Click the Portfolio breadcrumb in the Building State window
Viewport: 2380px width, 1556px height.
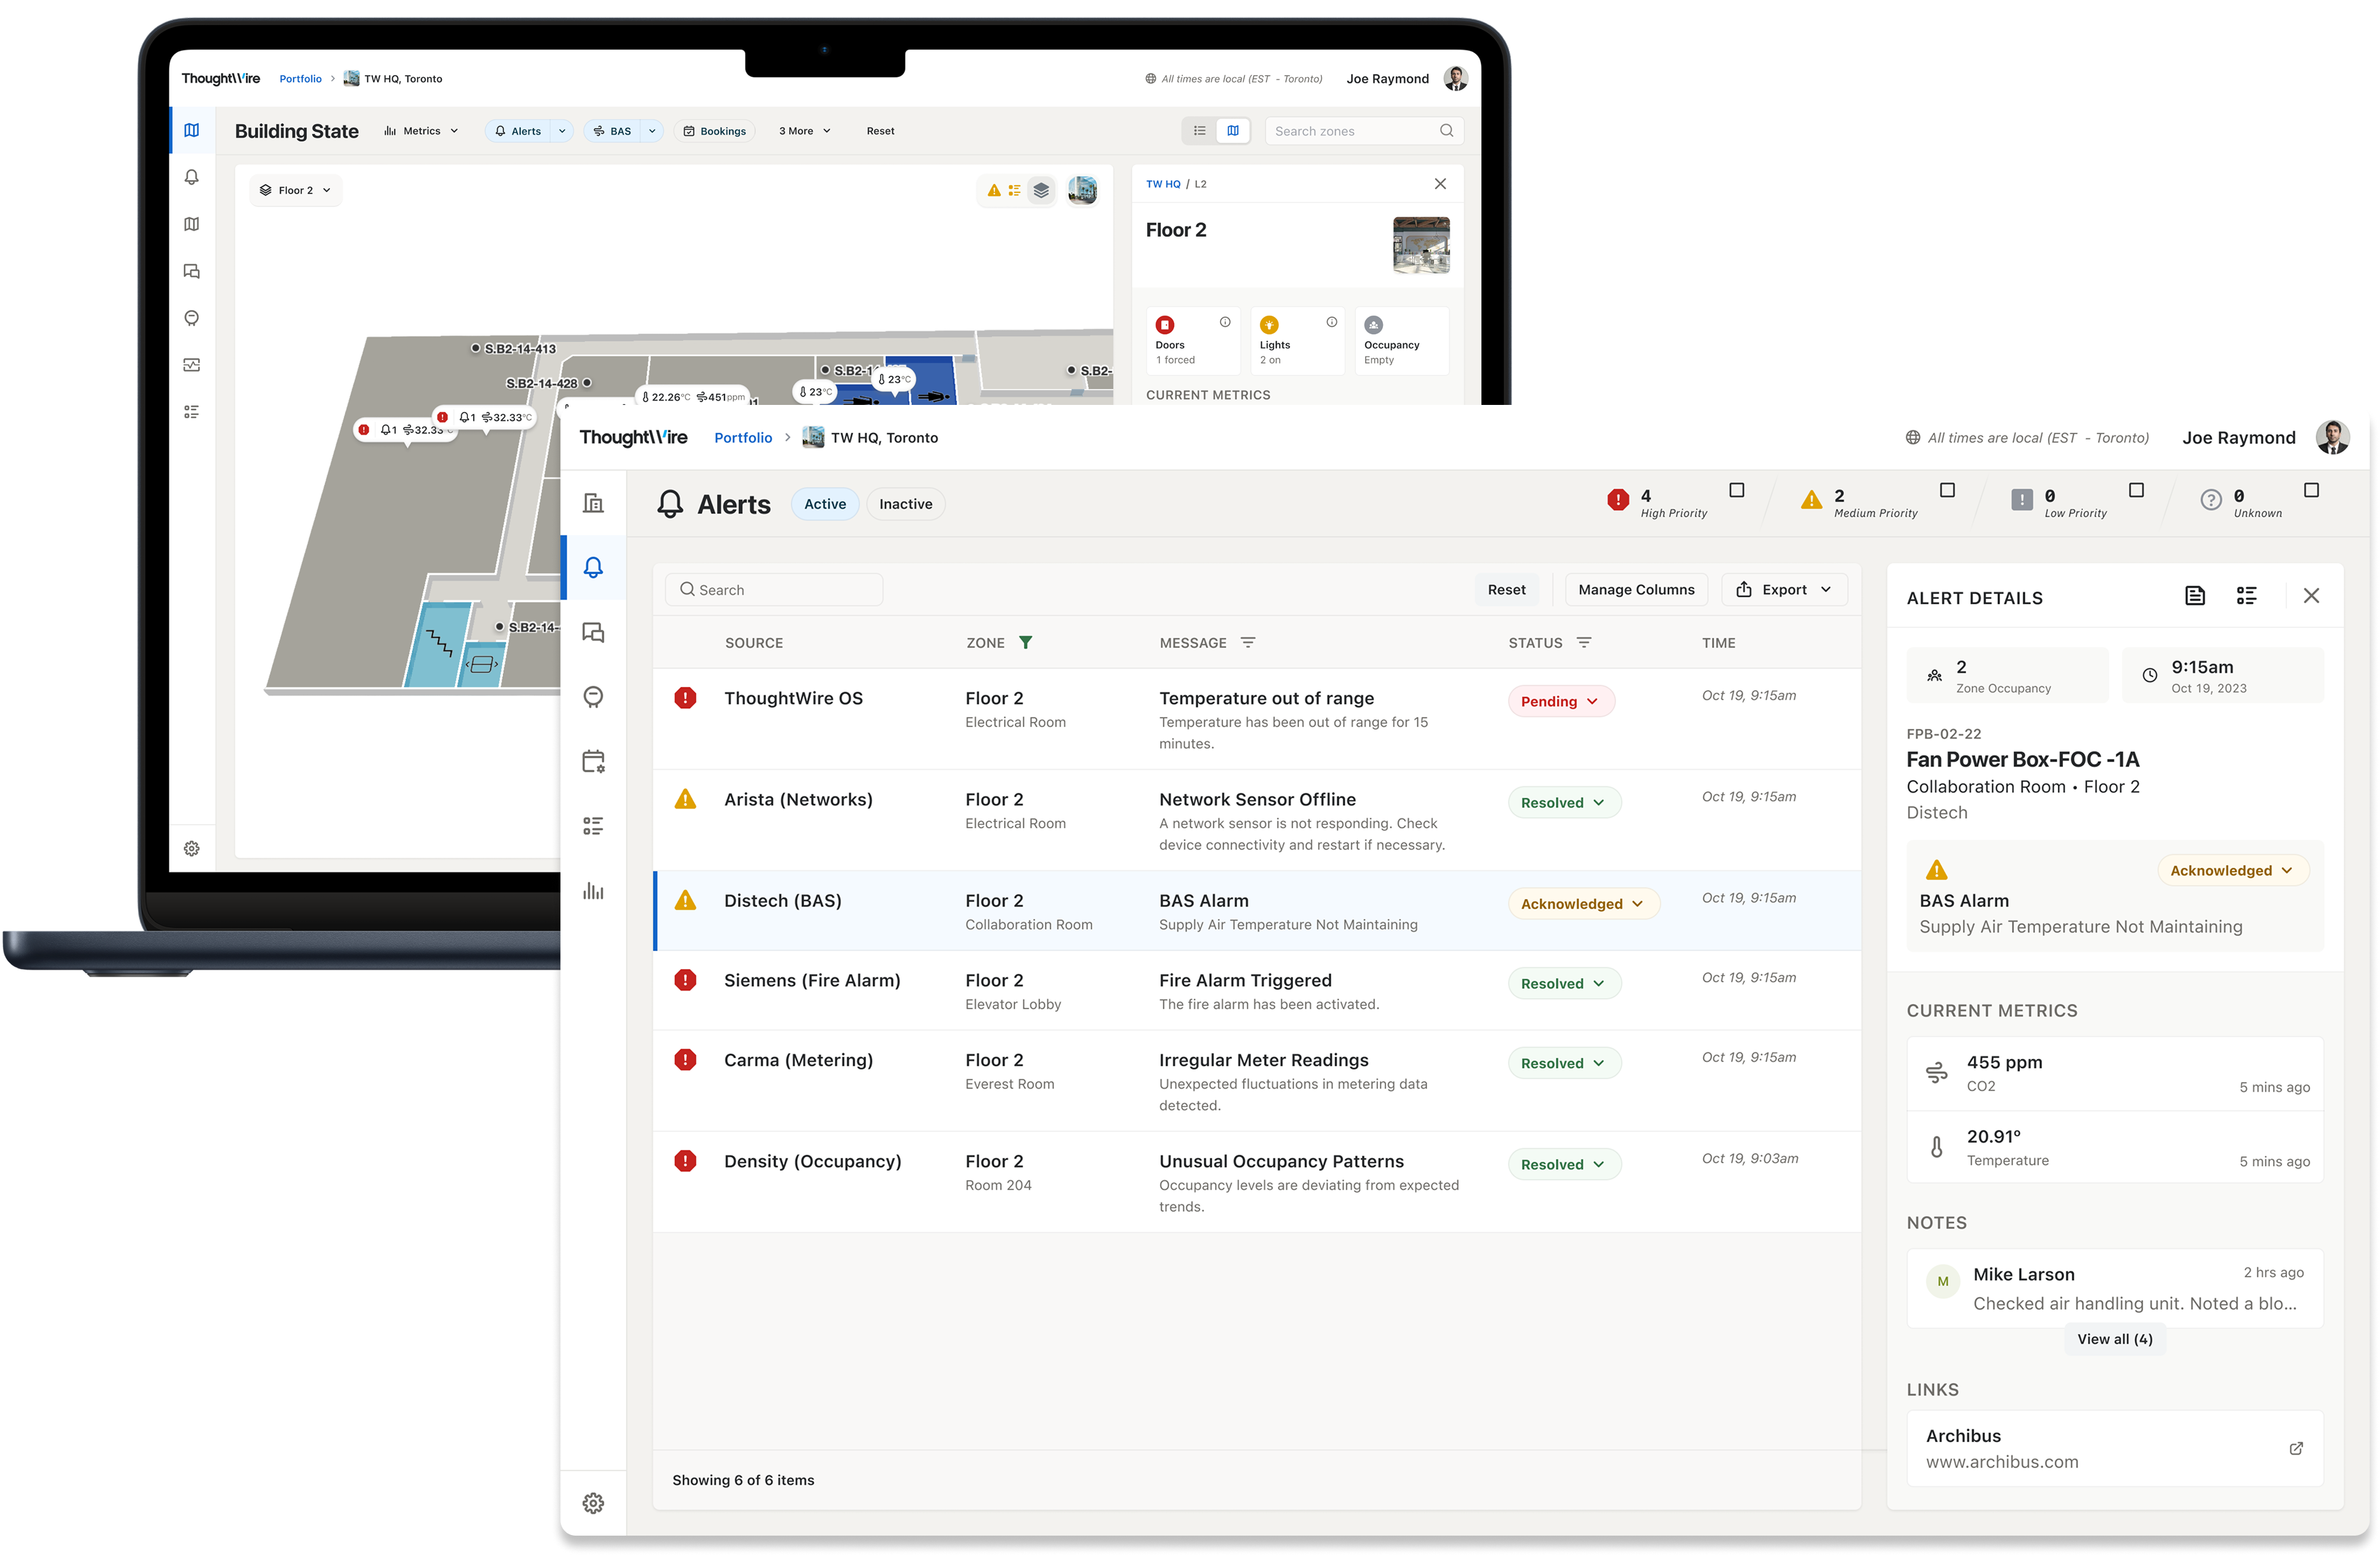(x=300, y=78)
